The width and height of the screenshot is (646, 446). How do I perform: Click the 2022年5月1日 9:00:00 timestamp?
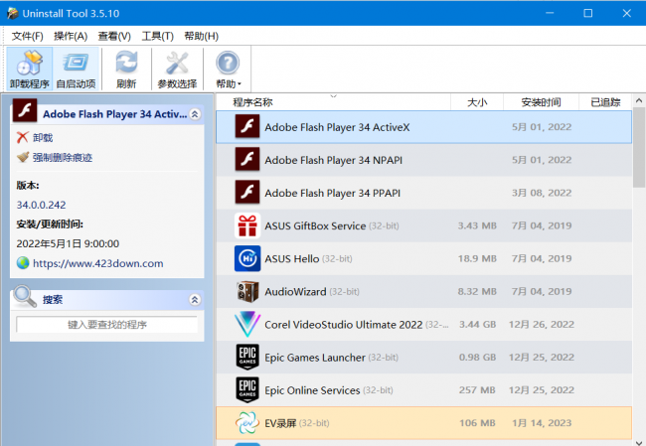[x=68, y=243]
